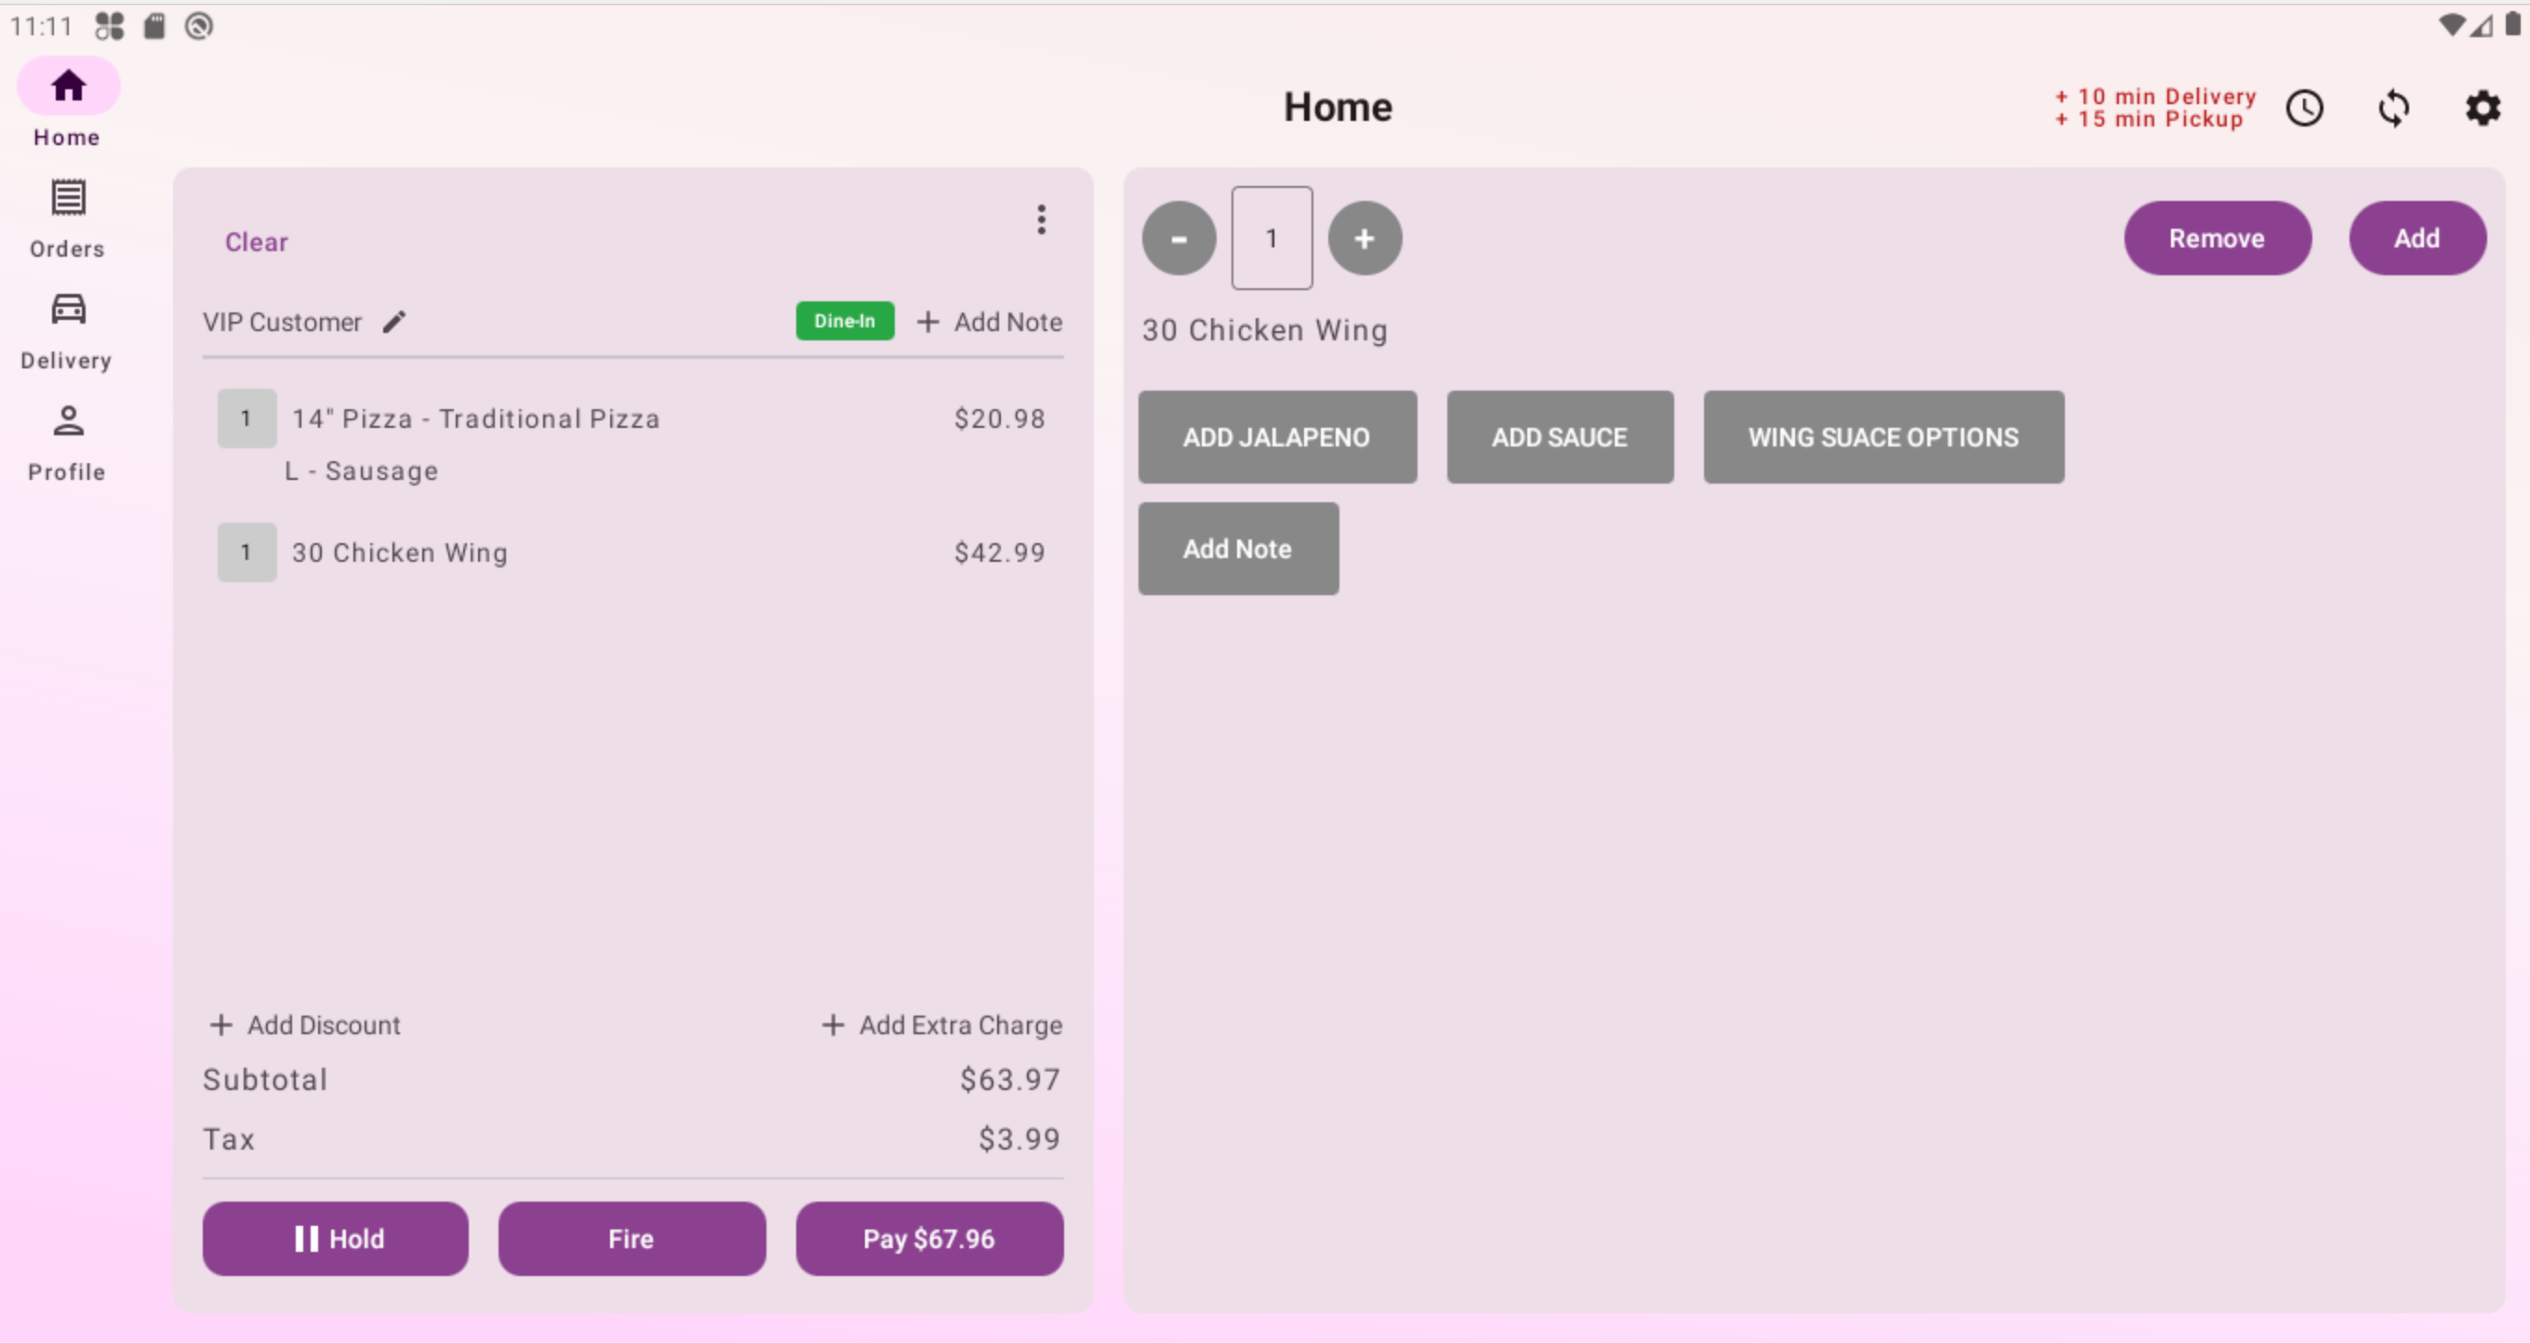
Task: Open the schedule clock icon
Action: 2306,108
